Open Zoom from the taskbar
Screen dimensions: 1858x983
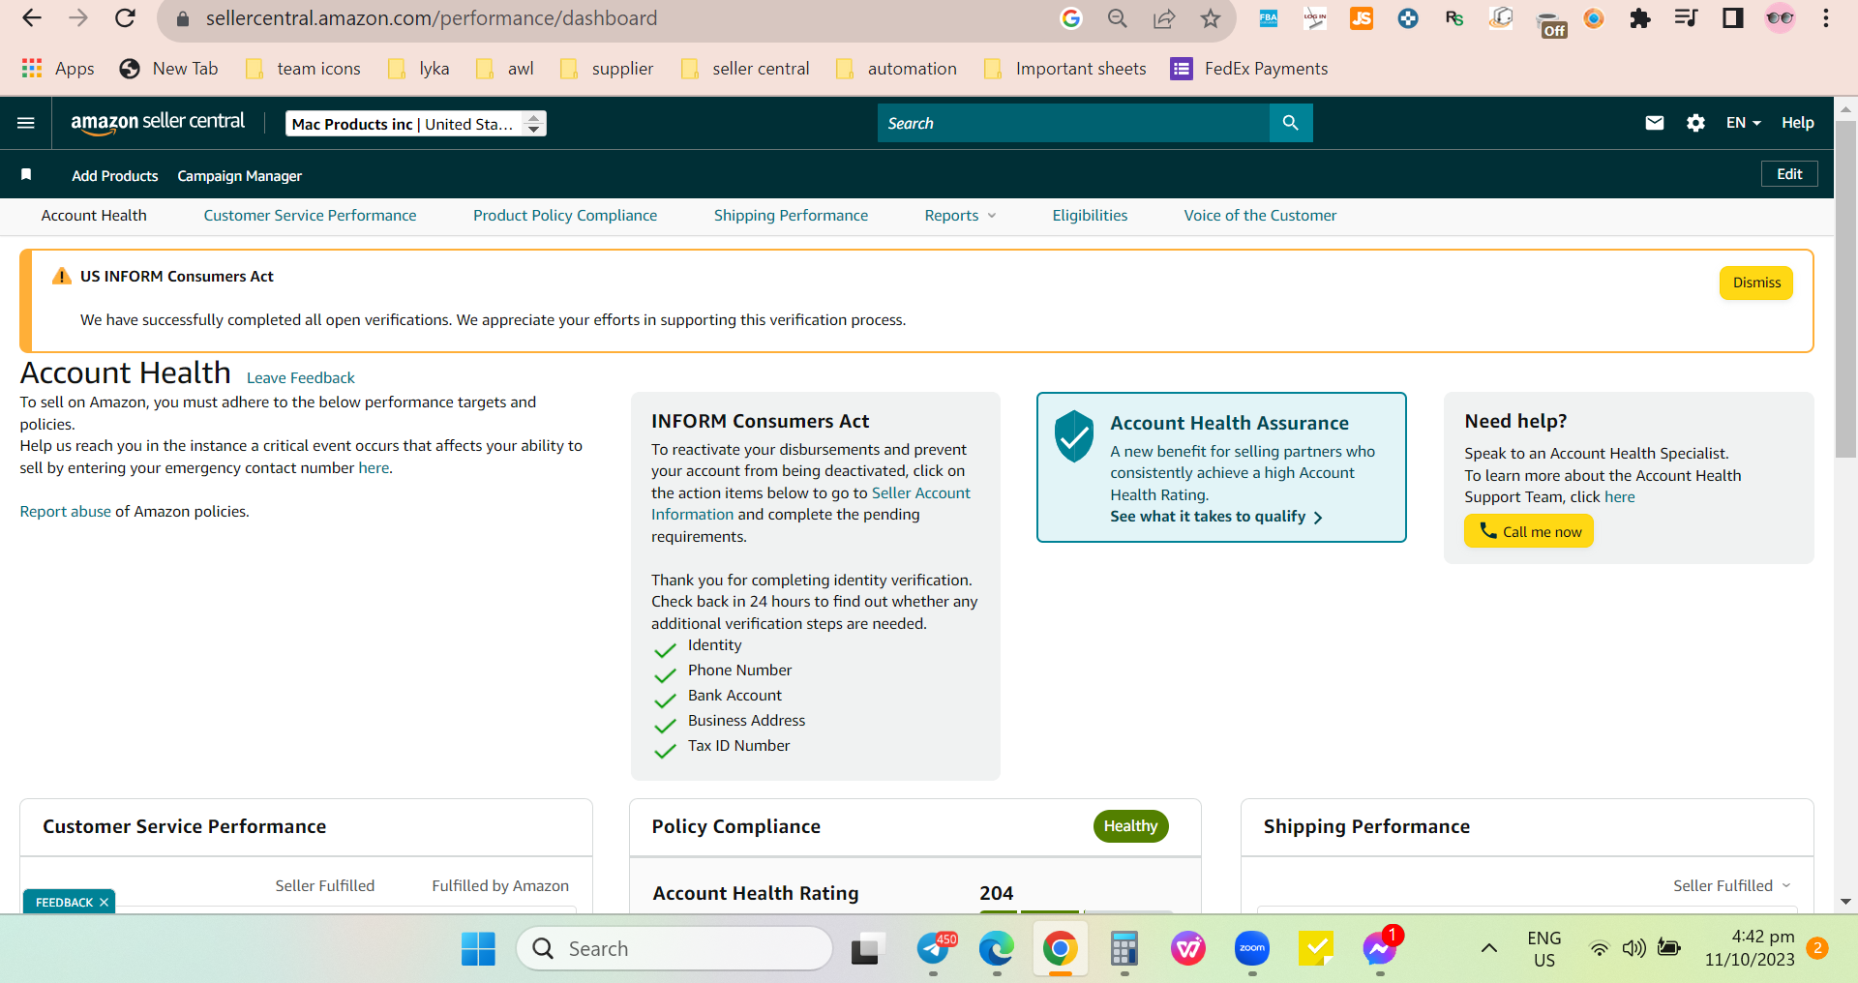1252,949
